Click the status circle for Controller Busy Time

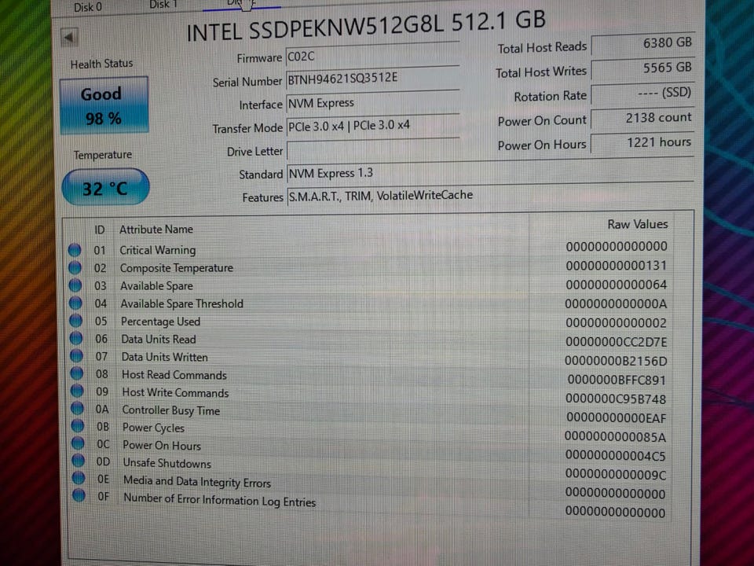tap(77, 409)
